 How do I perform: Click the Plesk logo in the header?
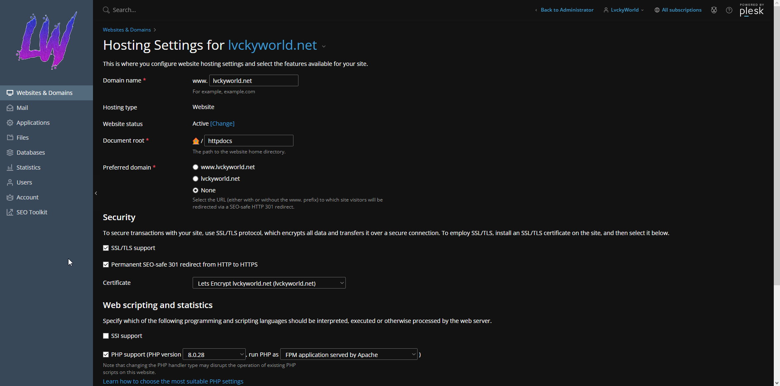click(751, 10)
